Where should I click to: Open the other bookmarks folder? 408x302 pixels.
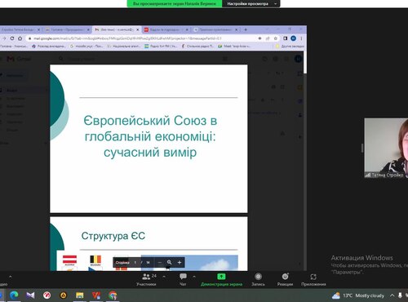point(290,47)
